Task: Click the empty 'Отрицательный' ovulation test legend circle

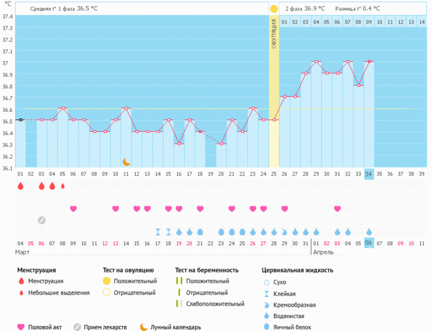Action: (107, 292)
